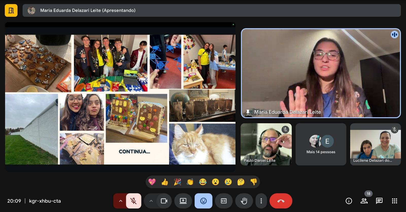Toggle the camera on or off

pyautogui.click(x=164, y=201)
